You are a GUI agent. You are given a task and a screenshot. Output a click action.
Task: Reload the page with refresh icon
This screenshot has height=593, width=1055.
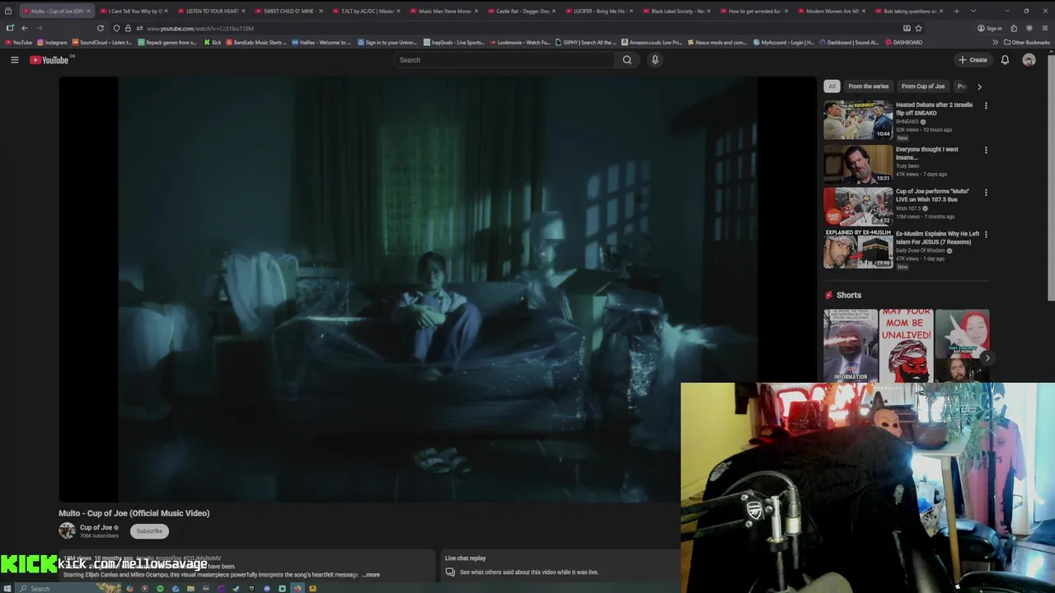tap(101, 28)
